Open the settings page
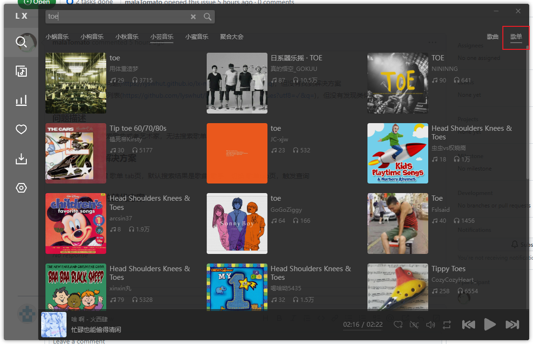The height and width of the screenshot is (344, 533). tap(21, 188)
